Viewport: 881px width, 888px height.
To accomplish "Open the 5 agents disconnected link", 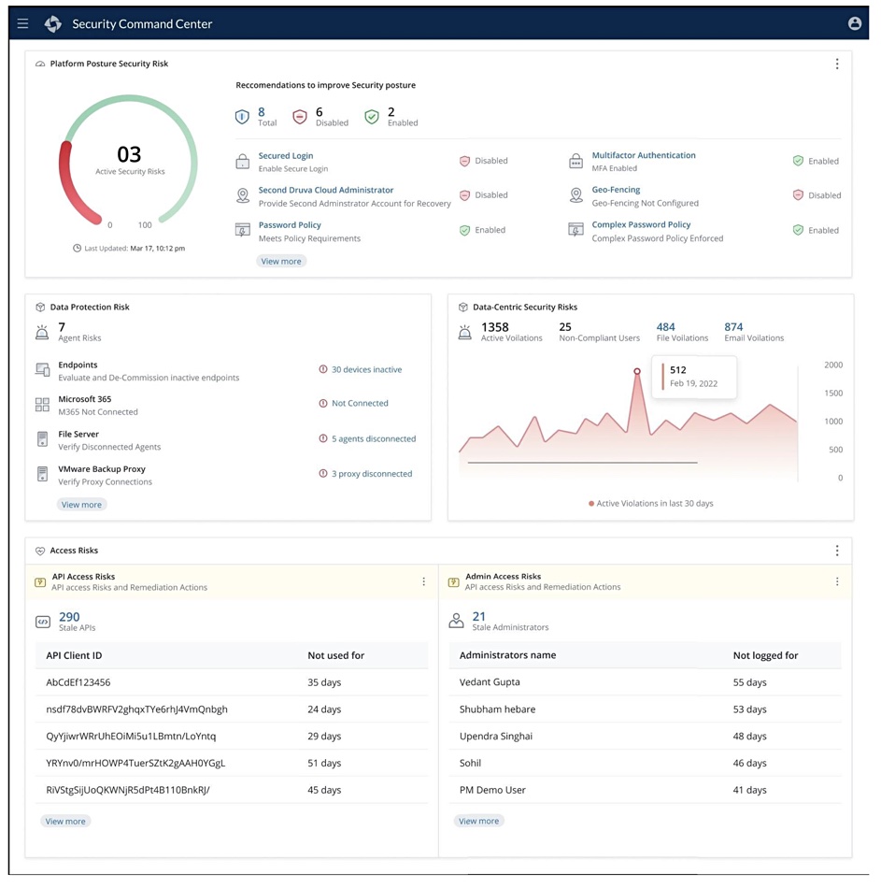I will [x=374, y=439].
